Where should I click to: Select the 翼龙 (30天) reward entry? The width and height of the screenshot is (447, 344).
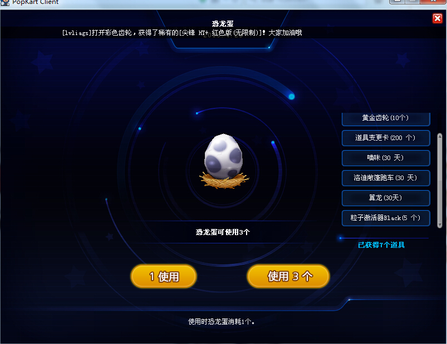386,198
